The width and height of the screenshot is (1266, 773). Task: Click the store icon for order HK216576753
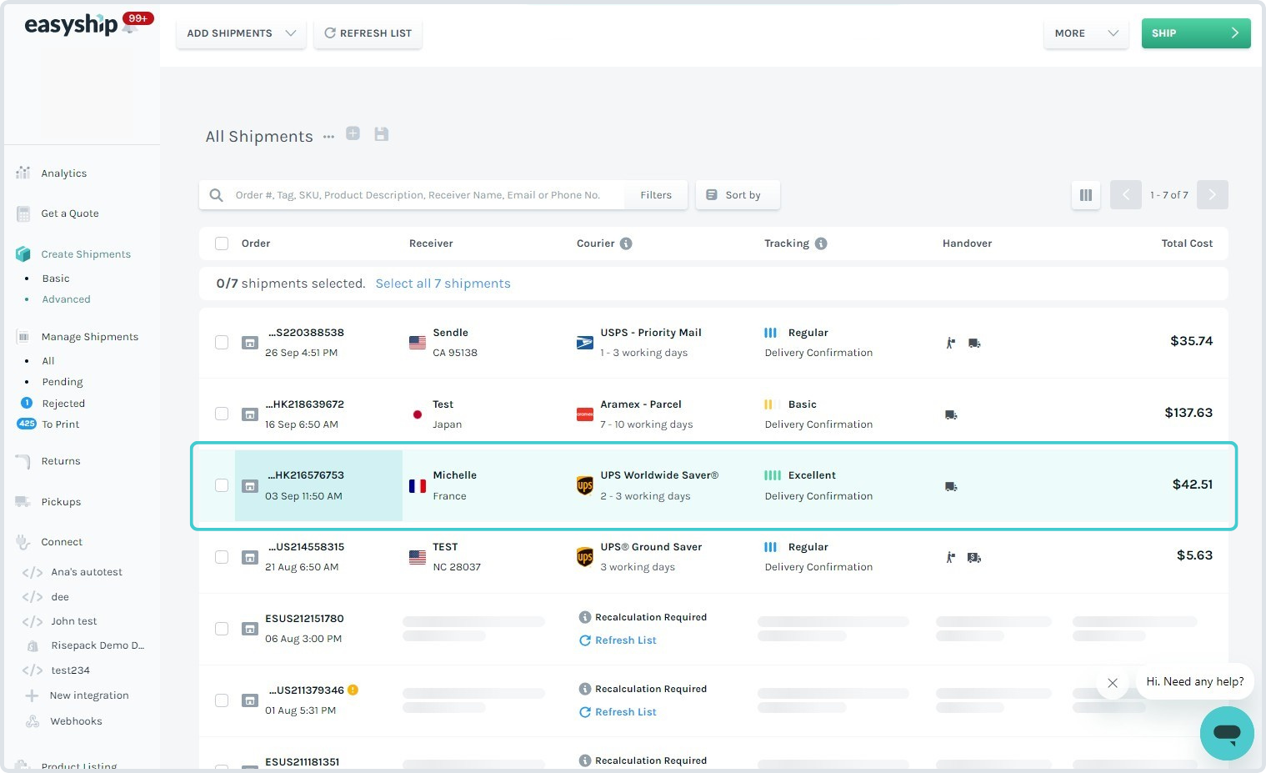pos(250,486)
